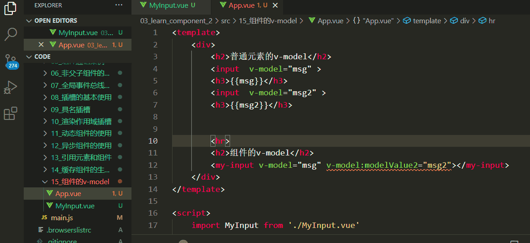The width and height of the screenshot is (530, 243).
Task: Click line number 12 in gutter
Action: pos(153,165)
